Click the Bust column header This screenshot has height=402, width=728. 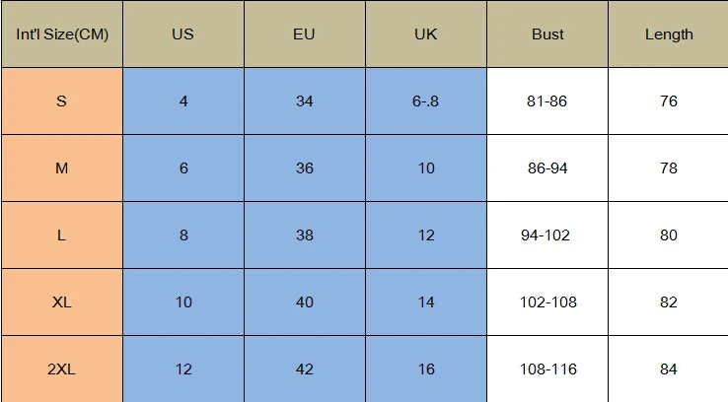pos(547,33)
